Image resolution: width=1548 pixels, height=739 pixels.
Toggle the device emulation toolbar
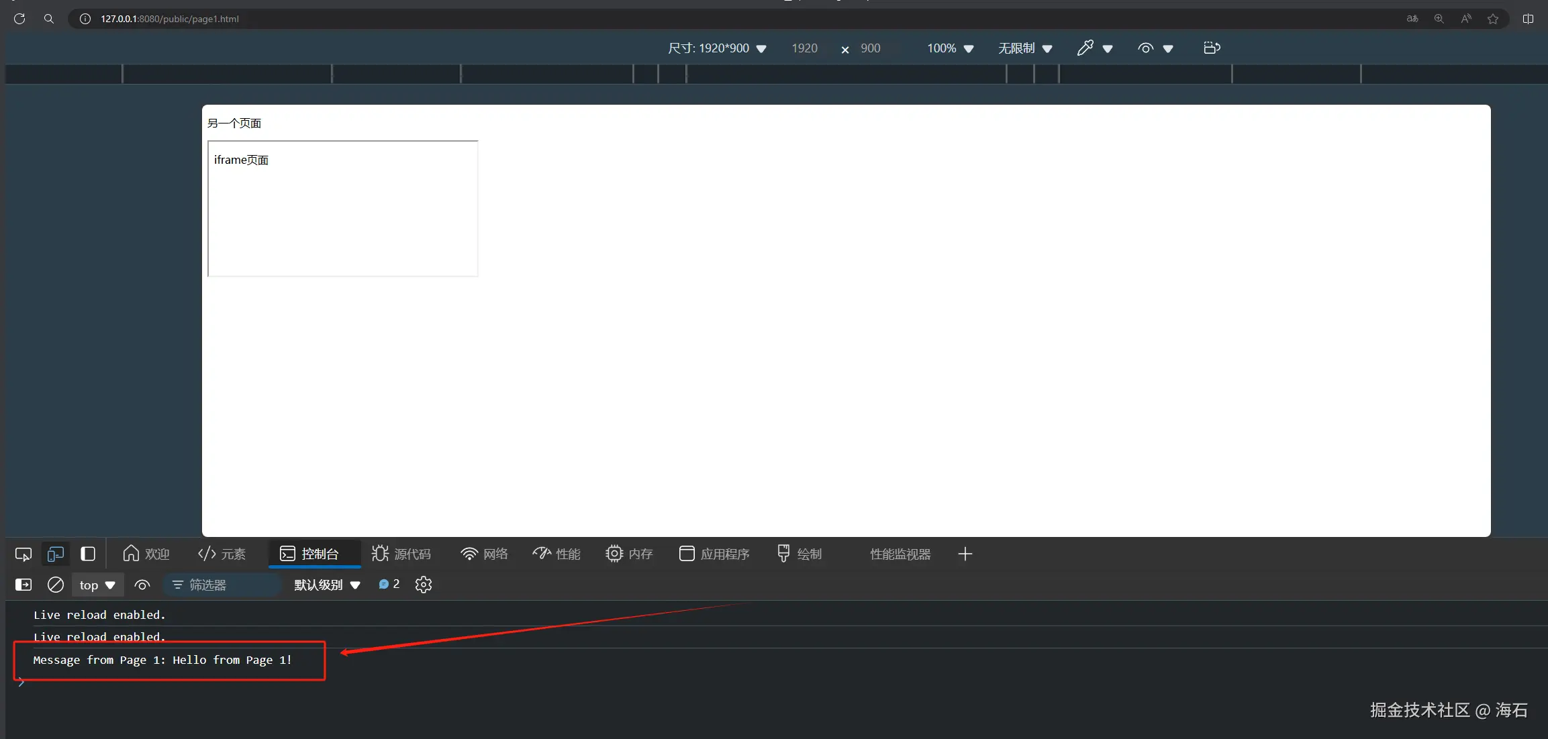[x=54, y=554]
